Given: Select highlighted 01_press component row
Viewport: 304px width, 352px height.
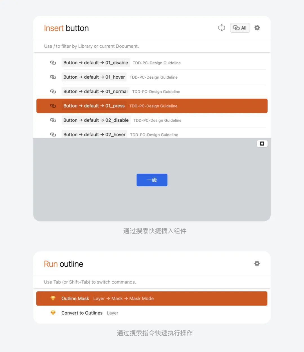Looking at the screenshot, I should click(x=152, y=106).
